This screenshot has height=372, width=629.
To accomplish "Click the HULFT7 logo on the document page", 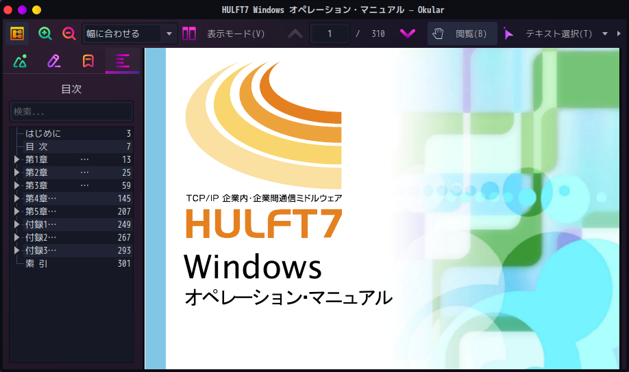I will (264, 224).
